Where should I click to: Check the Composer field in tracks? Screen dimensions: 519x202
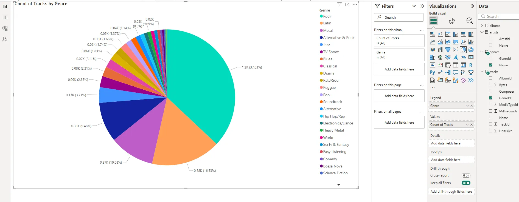click(x=490, y=92)
